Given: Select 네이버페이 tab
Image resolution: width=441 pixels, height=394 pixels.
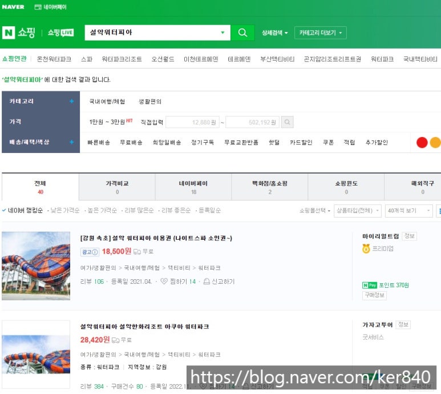Looking at the screenshot, I should tap(193, 187).
